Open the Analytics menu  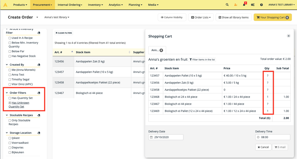[x=116, y=5]
